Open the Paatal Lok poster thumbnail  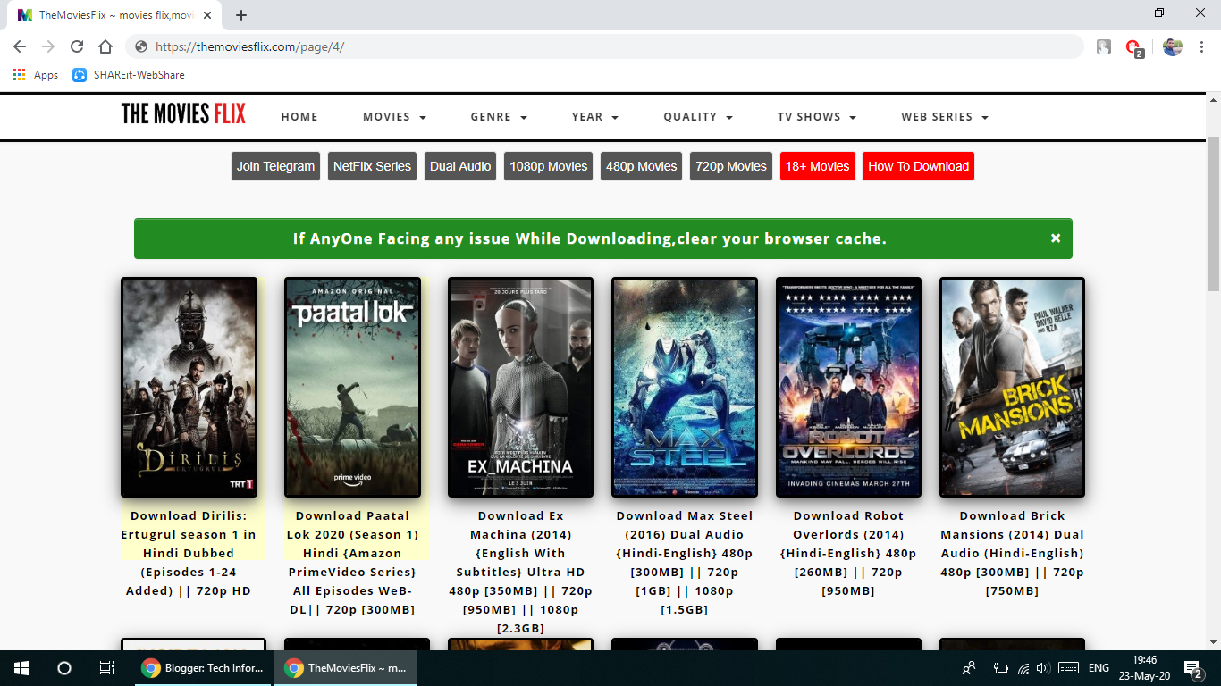pos(352,387)
